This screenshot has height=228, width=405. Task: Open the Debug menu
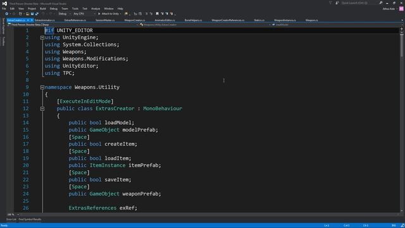[54, 8]
